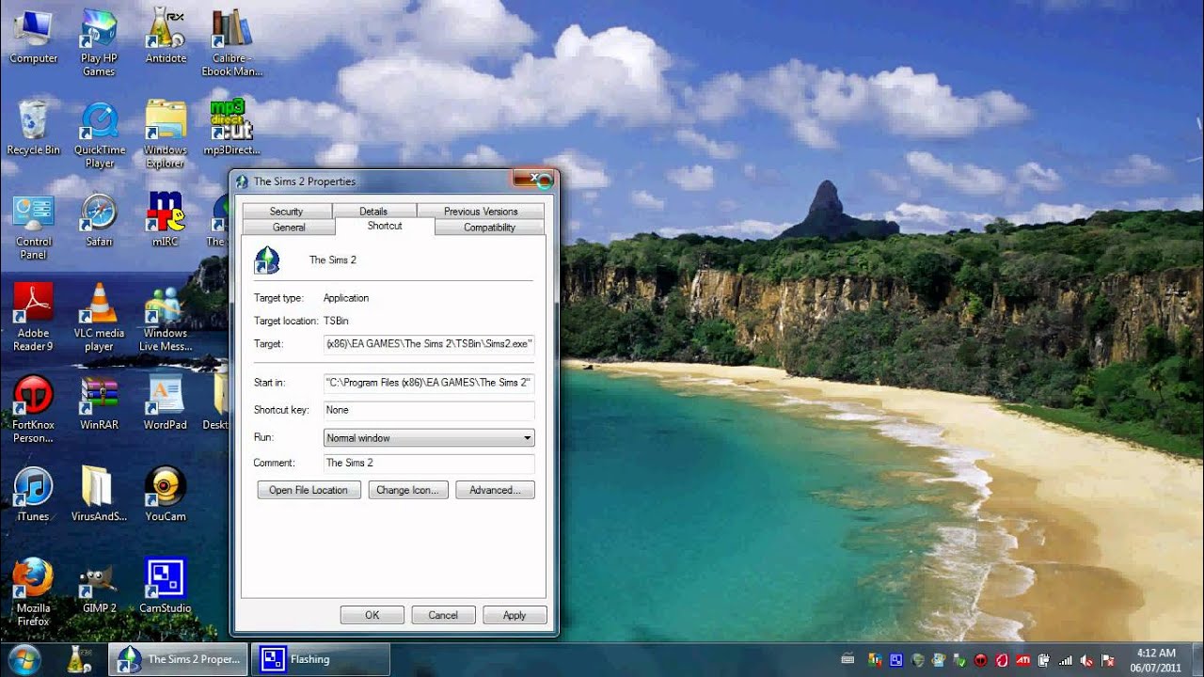Click the Apply button
1204x677 pixels.
click(x=515, y=615)
